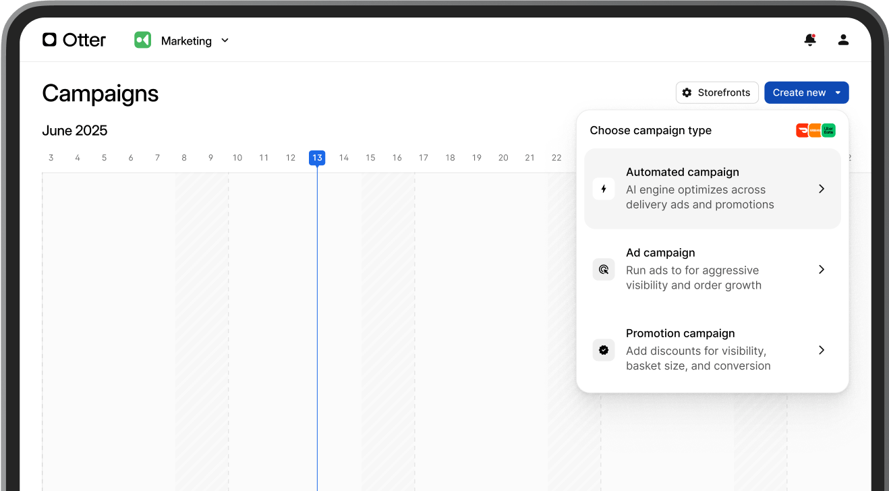Click day 18 in the date header
889x491 pixels.
pos(450,158)
